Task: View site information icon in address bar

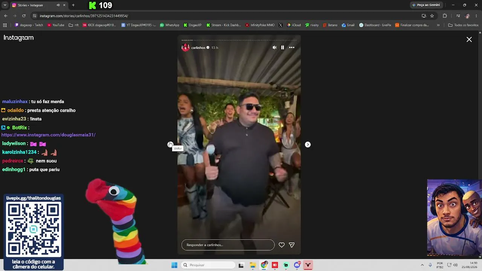Action: [x=35, y=16]
